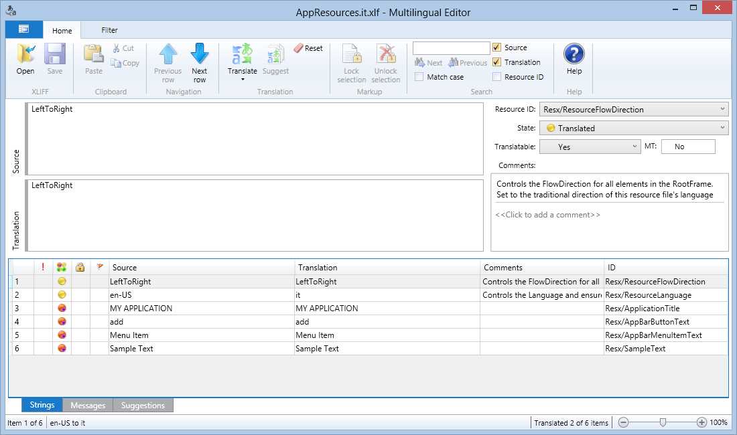Image resolution: width=737 pixels, height=435 pixels.
Task: Paste from the clipboard
Action: tap(93, 60)
